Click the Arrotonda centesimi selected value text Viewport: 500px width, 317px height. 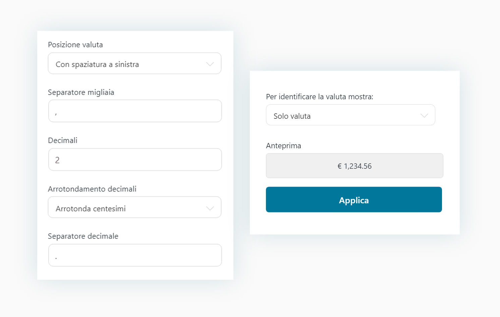[x=91, y=209]
